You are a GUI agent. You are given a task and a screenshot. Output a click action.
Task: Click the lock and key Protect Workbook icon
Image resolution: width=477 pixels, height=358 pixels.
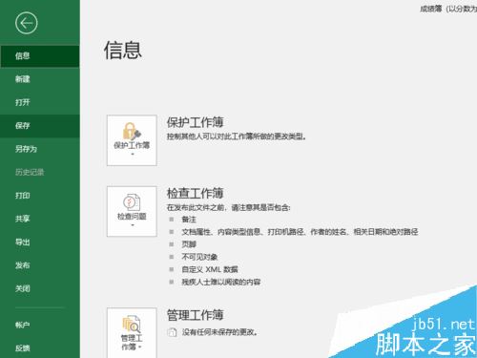click(132, 131)
